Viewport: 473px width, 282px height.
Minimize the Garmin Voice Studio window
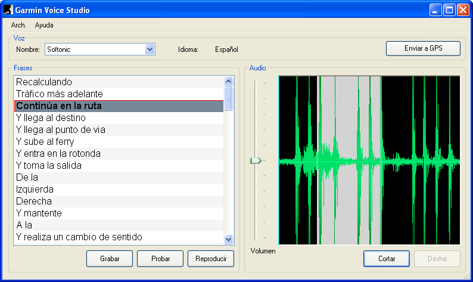tap(435, 10)
